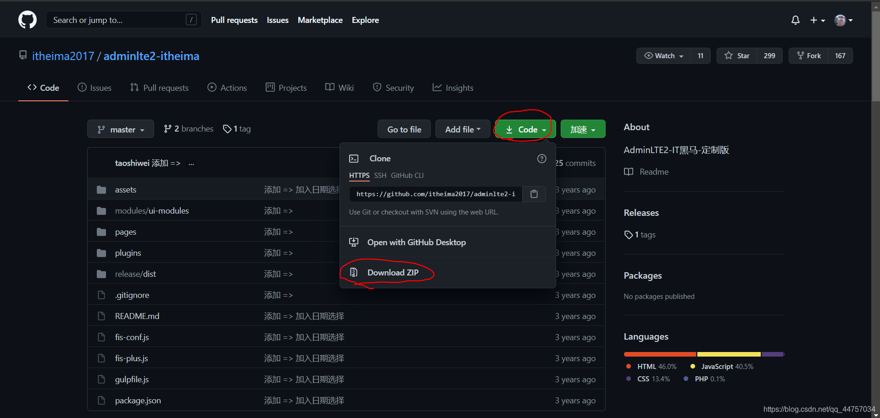Click Go to file button

(x=404, y=129)
